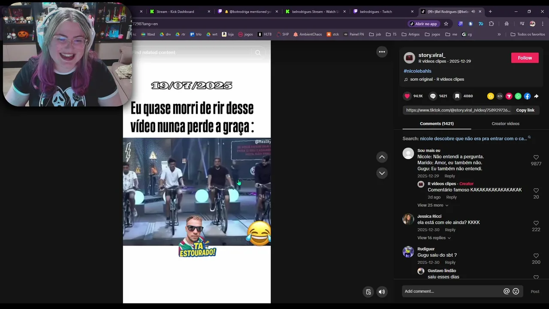Reply to Rudiguer's comment
This screenshot has height=309, width=549.
[x=450, y=262]
